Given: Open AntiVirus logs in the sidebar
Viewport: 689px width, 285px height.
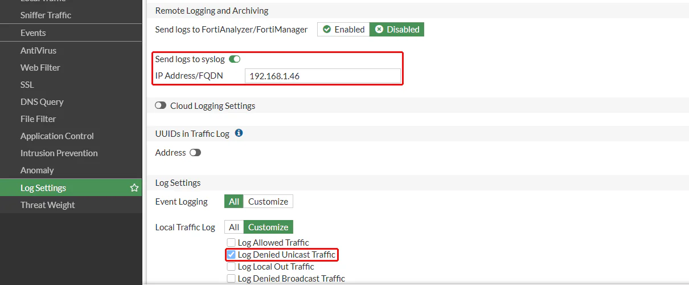Looking at the screenshot, I should click(x=71, y=50).
